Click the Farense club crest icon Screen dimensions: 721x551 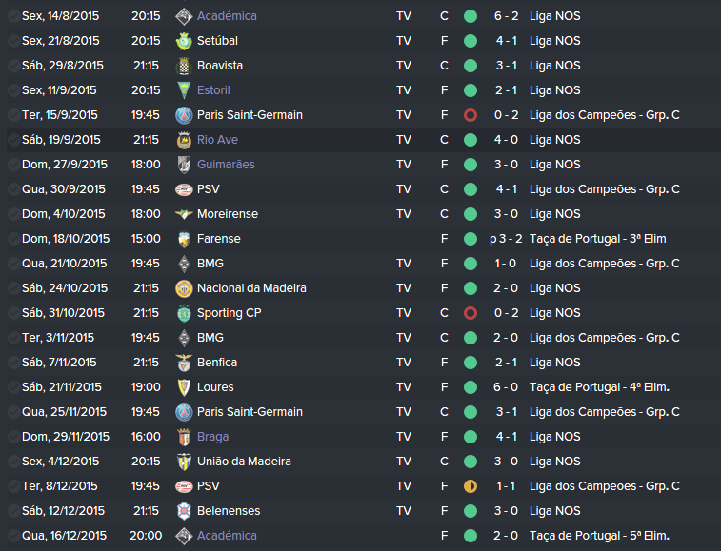pos(184,239)
